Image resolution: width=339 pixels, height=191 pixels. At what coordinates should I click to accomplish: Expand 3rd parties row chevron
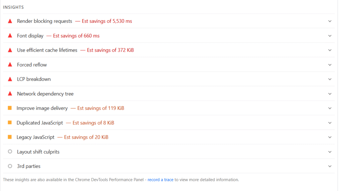point(330,166)
